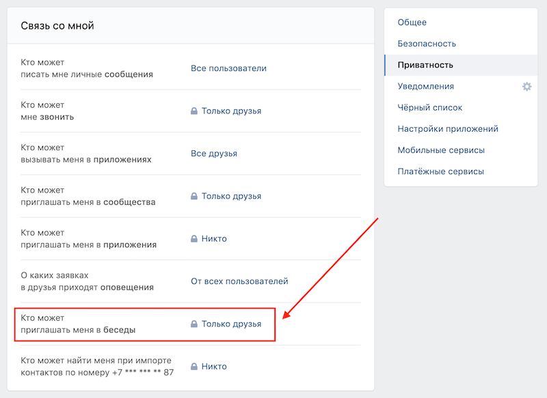Screen dimensions: 547x398
Task: Open the Чёрный список section
Action: click(430, 108)
